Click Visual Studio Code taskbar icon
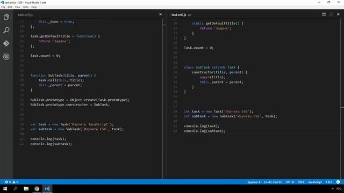Image resolution: width=344 pixels, height=193 pixels. point(47,189)
